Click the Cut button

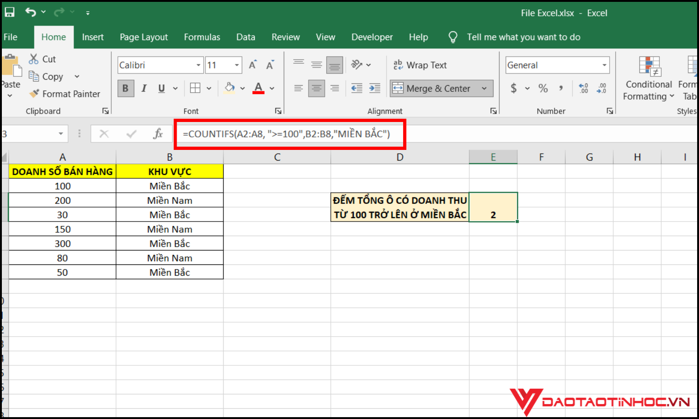[42, 59]
